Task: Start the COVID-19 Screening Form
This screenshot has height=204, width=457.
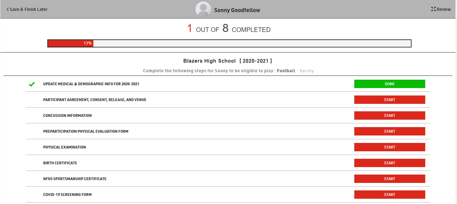Action: pos(389,195)
